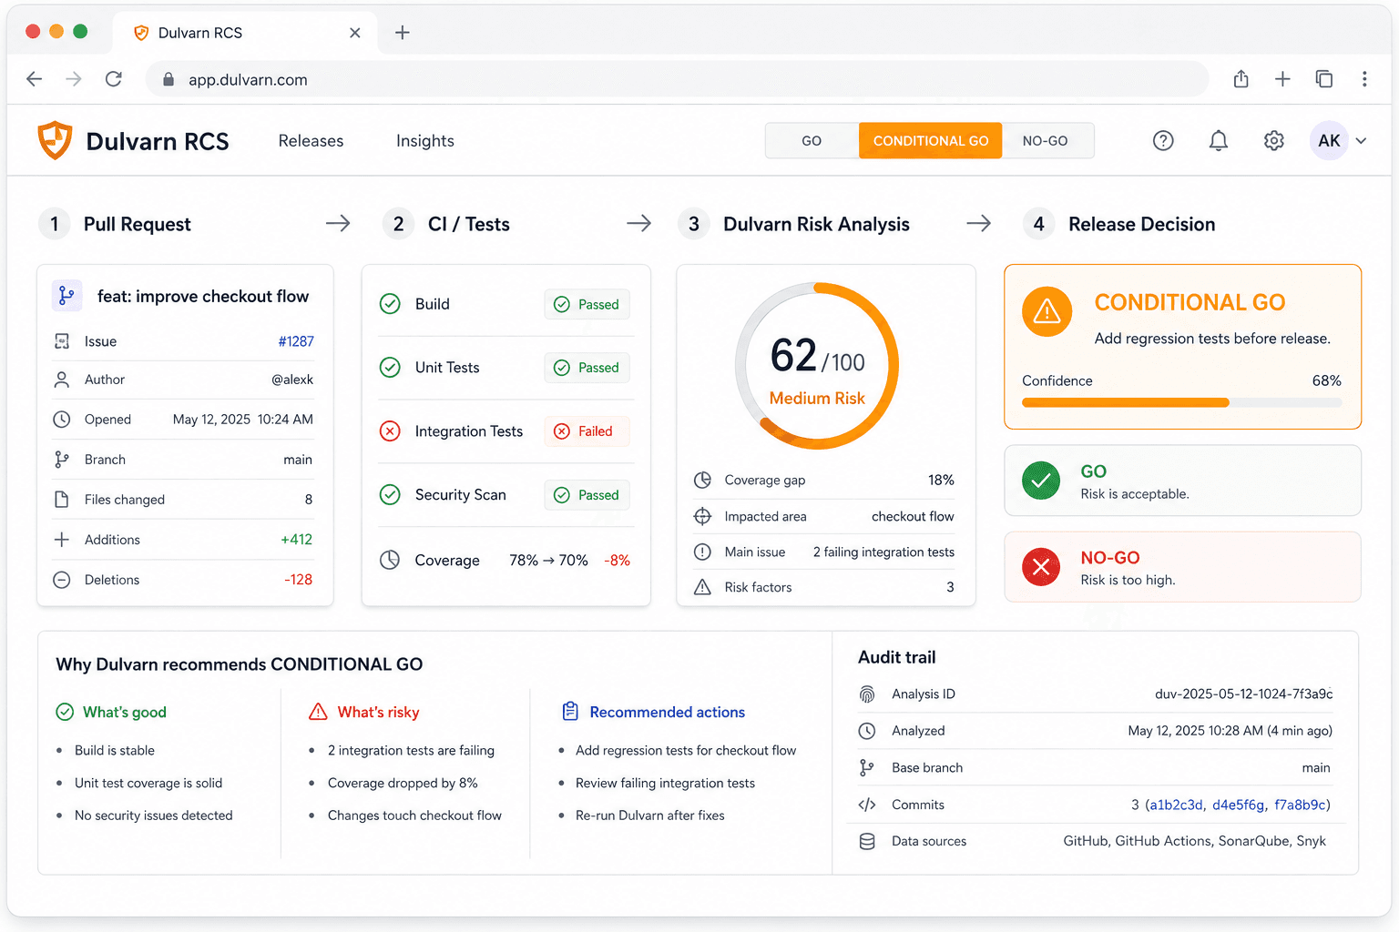Viewport: 1399px width, 932px height.
Task: Click the Confidence progress bar
Action: point(1181,402)
